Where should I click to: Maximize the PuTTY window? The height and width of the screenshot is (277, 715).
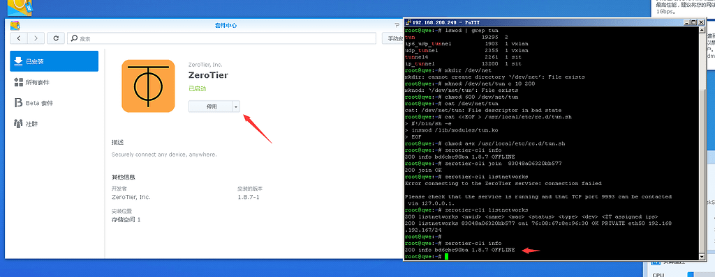[x=694, y=22]
